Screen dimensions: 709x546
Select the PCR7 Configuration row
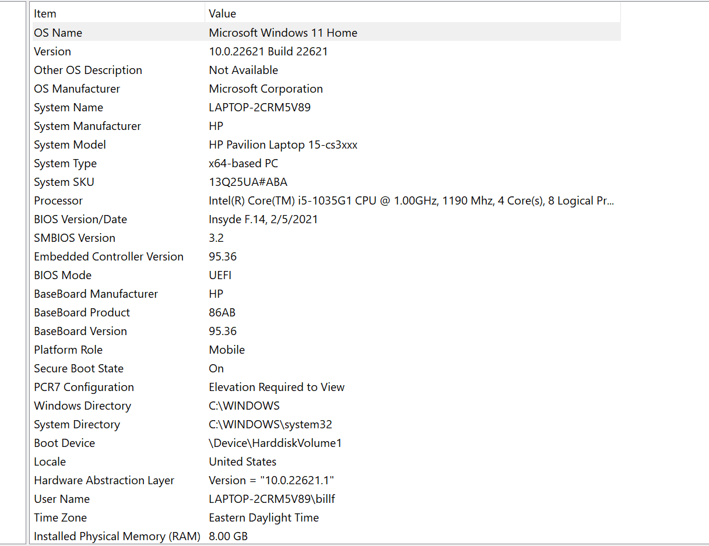[175, 386]
